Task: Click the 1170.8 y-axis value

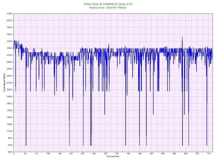Action: (10, 131)
